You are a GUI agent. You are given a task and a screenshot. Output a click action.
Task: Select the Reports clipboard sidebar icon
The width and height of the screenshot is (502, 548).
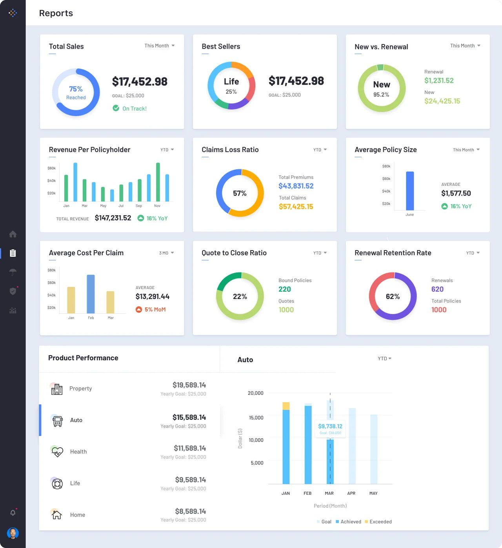coord(13,253)
